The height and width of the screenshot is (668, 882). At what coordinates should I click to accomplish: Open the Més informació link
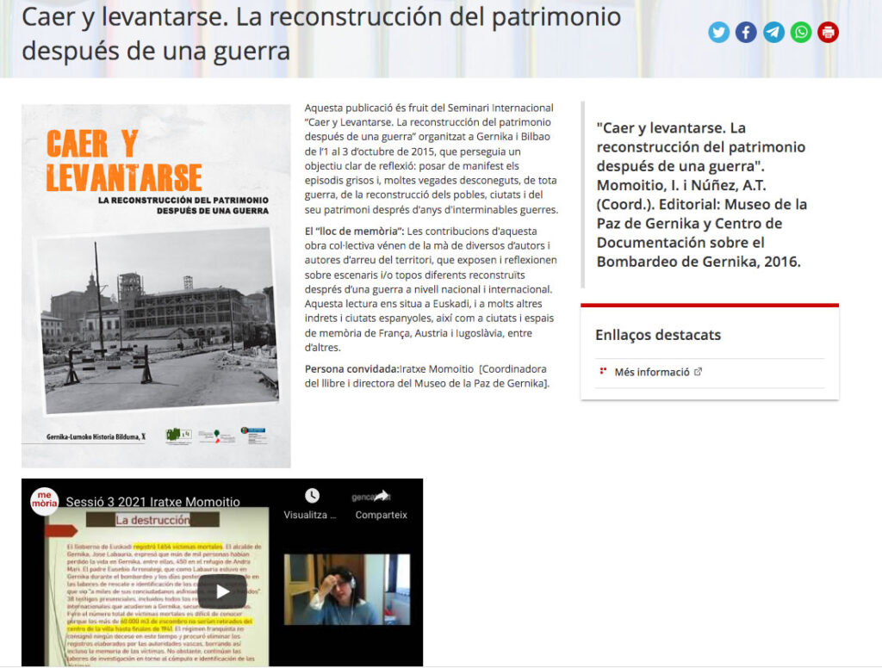tap(651, 372)
